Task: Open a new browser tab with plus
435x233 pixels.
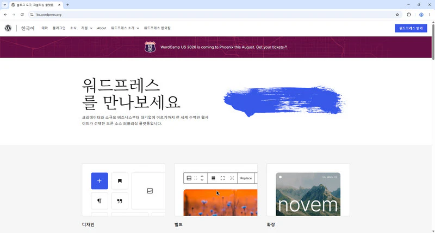Action: [67, 5]
